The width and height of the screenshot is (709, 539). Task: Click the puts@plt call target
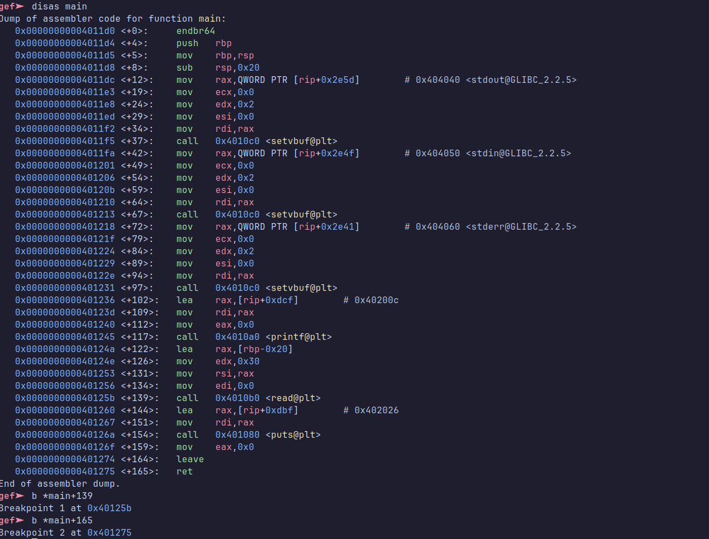point(268,434)
